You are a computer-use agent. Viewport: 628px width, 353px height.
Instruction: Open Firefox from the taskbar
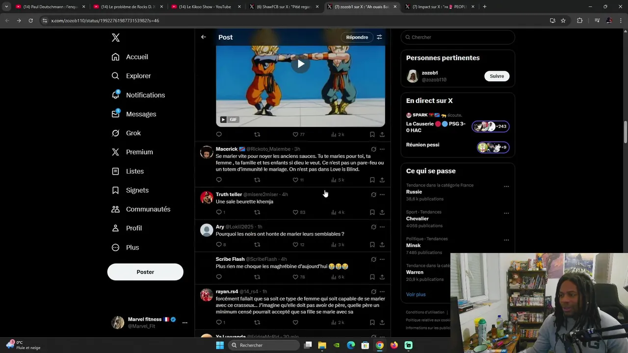tap(394, 345)
